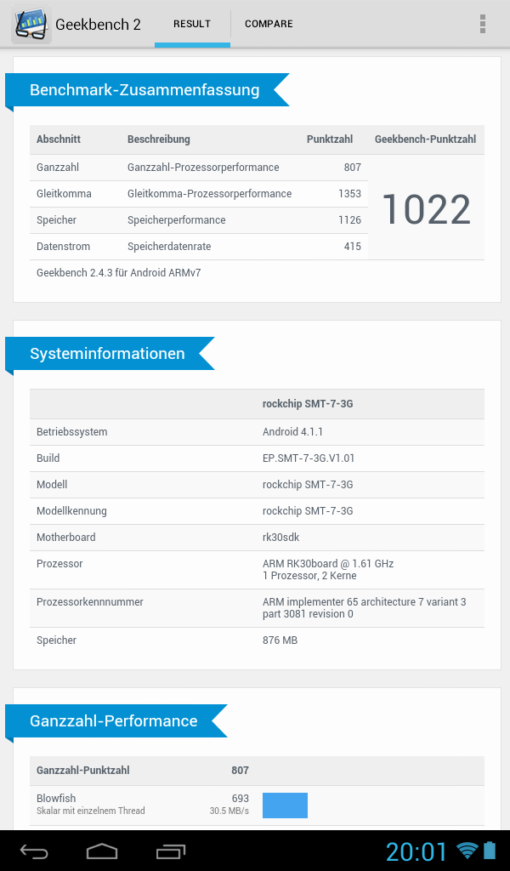Tap the Geekbench 2 app icon

31,24
